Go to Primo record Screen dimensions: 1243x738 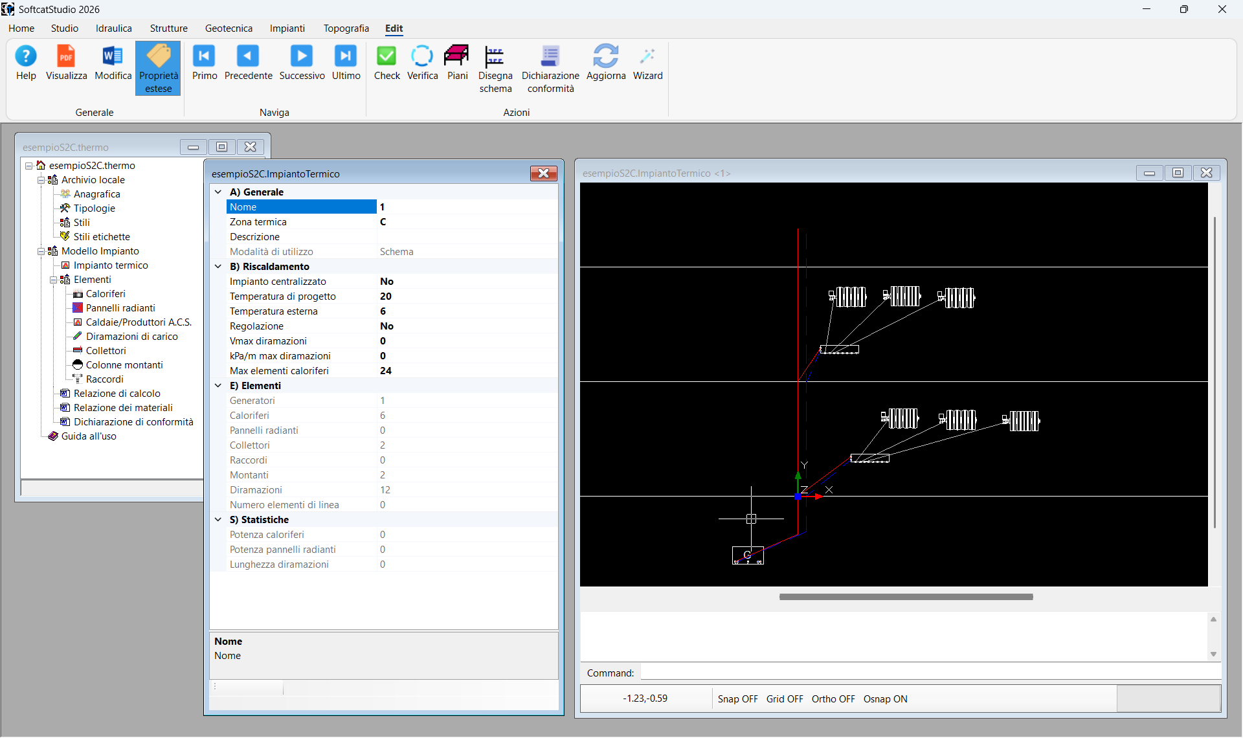pyautogui.click(x=205, y=63)
